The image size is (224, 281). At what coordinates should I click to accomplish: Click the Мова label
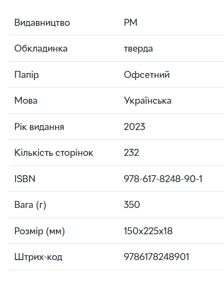tap(26, 100)
